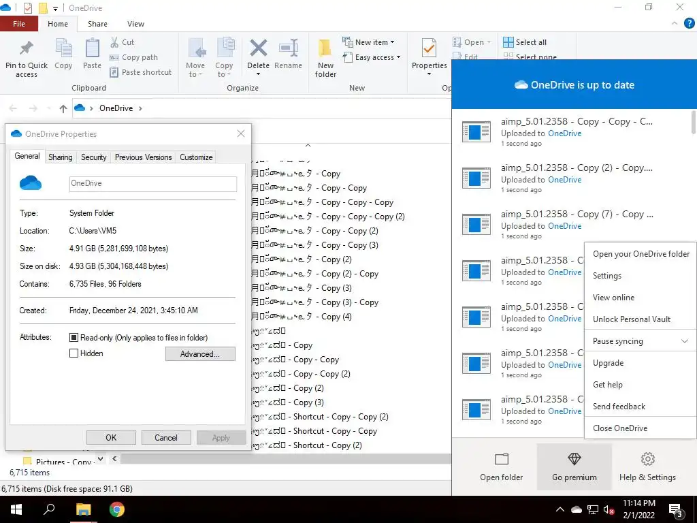The image size is (697, 523).
Task: Click OneDrive in the address breadcrumb
Action: [x=116, y=108]
